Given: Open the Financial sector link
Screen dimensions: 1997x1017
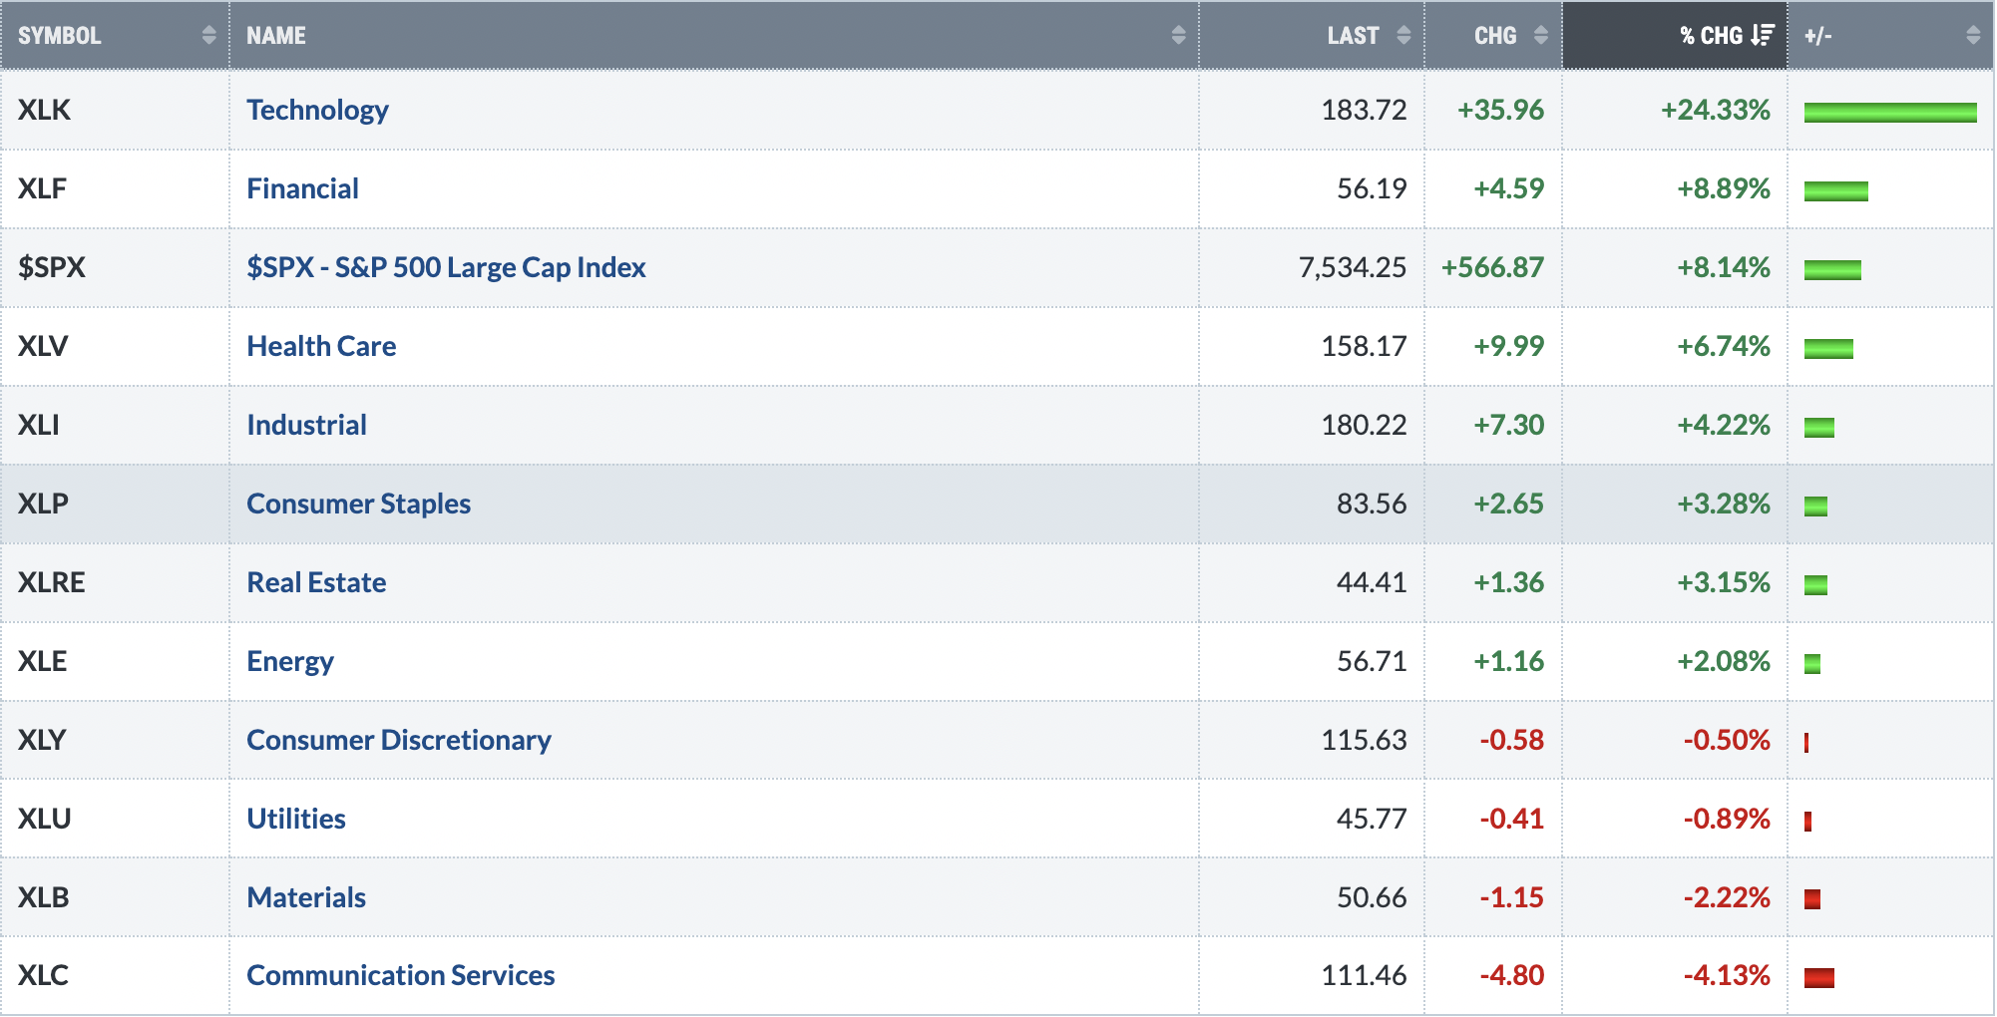Looking at the screenshot, I should tap(302, 188).
